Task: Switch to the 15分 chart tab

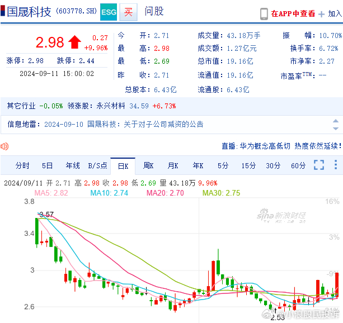Action: (248, 165)
